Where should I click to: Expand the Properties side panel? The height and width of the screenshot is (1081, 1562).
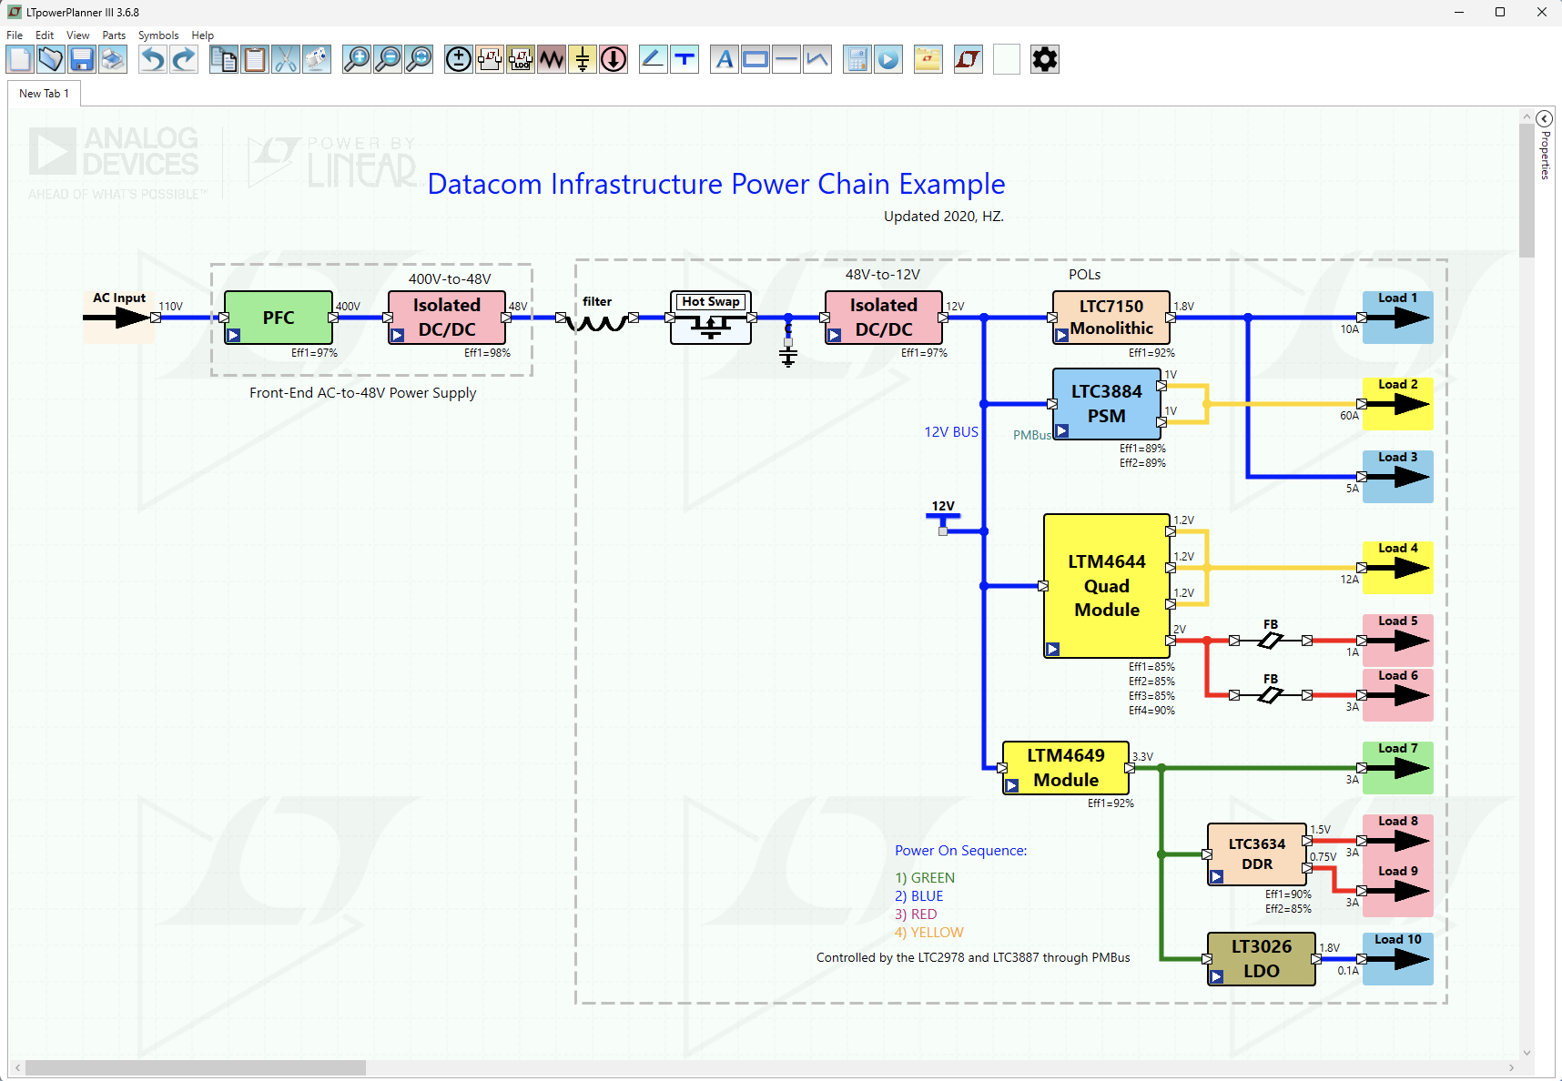(1544, 119)
